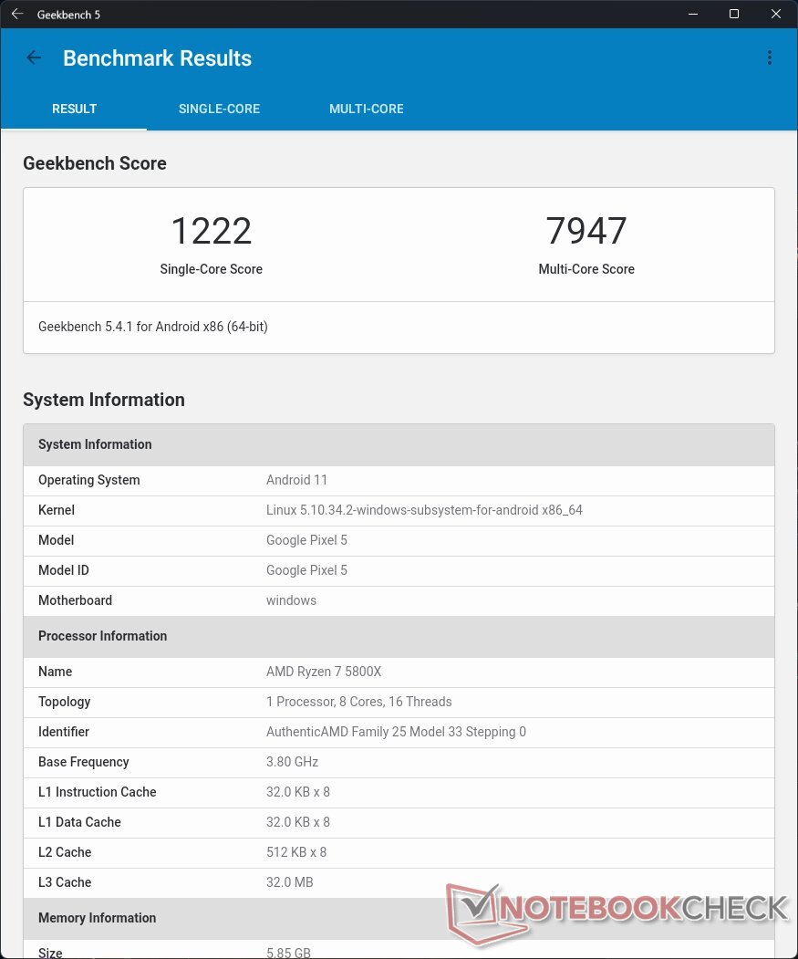Click the Topology label
The height and width of the screenshot is (959, 798).
coord(64,702)
